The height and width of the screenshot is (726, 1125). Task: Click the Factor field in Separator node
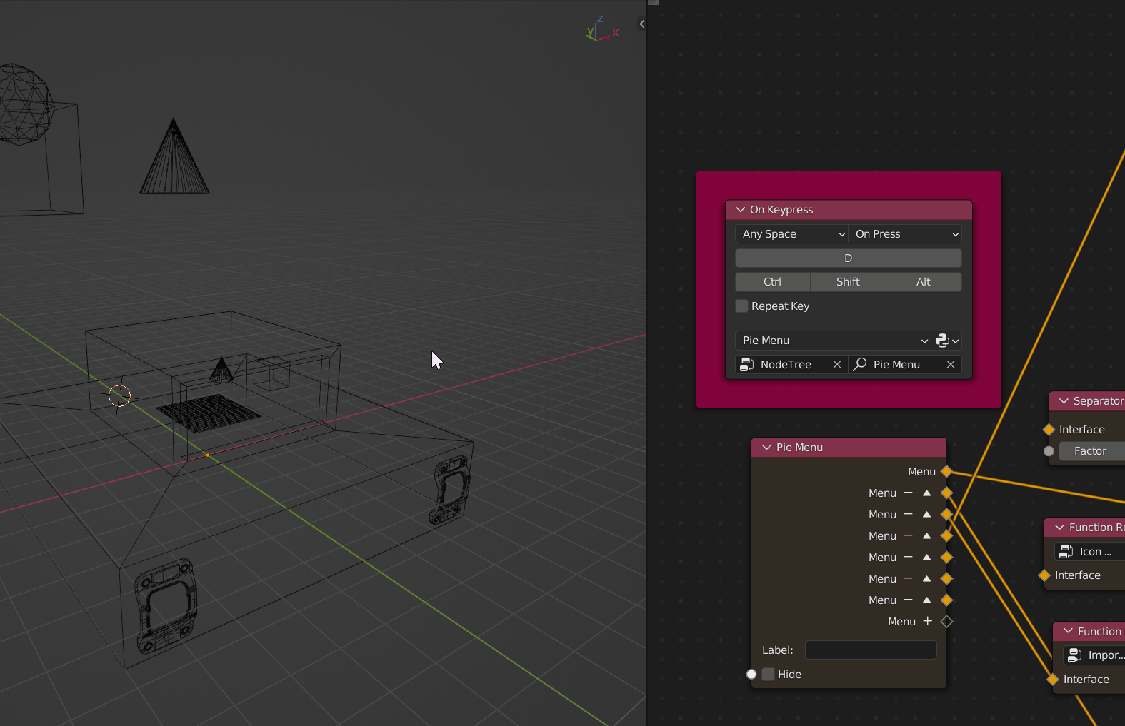pyautogui.click(x=1090, y=451)
